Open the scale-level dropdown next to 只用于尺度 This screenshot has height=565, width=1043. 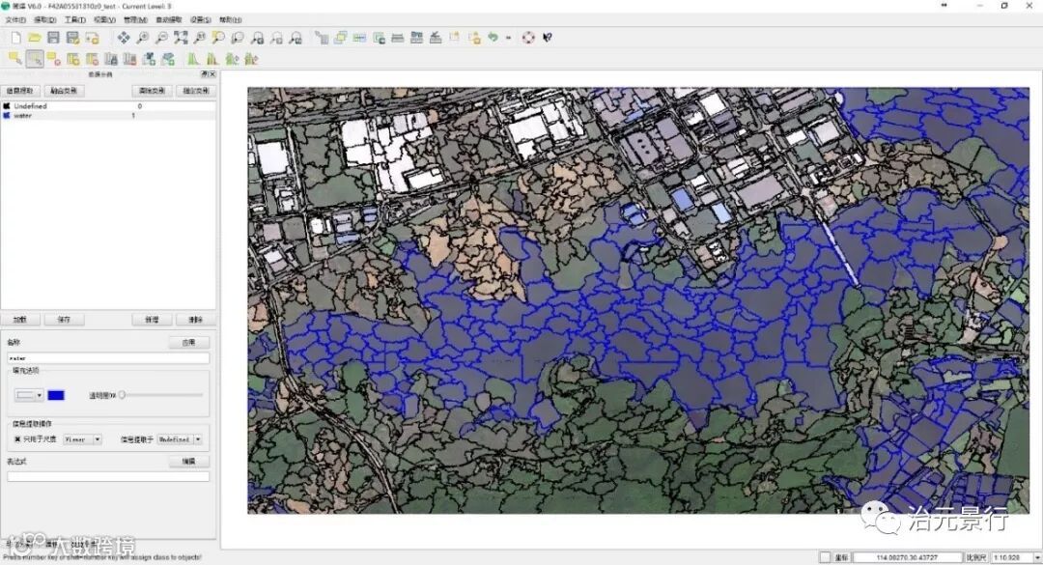click(x=82, y=439)
